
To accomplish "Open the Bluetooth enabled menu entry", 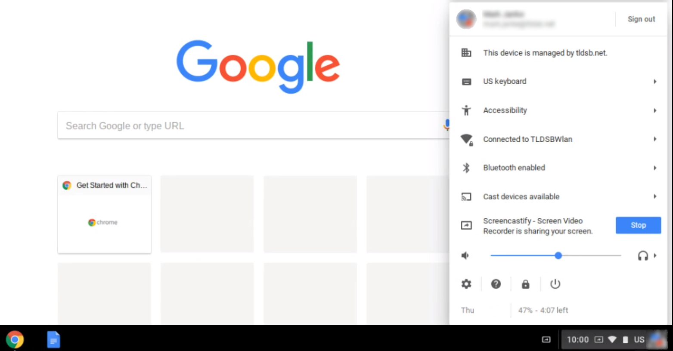I will click(x=558, y=168).
